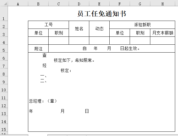
Task: Click the 自 年 月 日起生效 cell
Action: click(112, 49)
